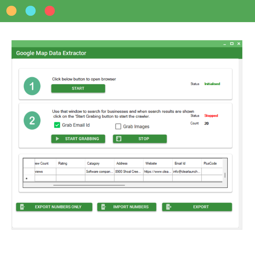Uncheck the Grab Email Id checkbox
This screenshot has height=255, width=255.
tap(57, 125)
